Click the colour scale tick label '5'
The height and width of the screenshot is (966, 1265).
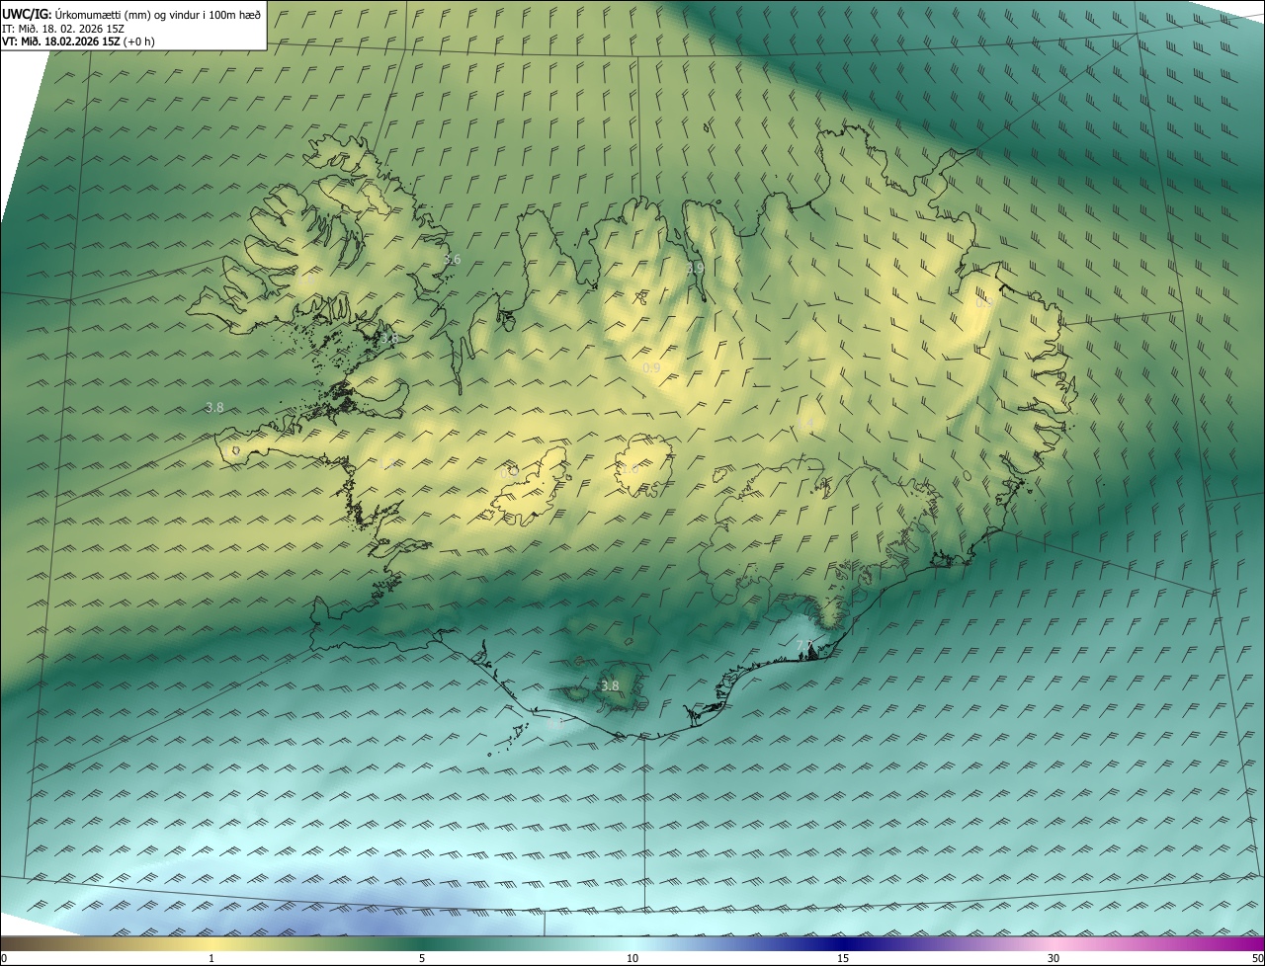[422, 958]
